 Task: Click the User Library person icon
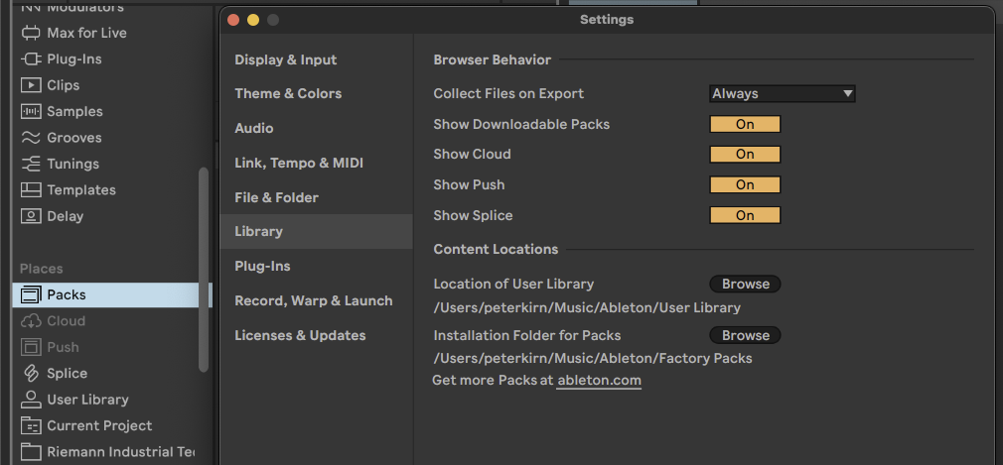[31, 400]
